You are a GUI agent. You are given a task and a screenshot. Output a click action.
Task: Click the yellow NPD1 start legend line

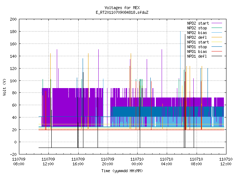(217, 42)
